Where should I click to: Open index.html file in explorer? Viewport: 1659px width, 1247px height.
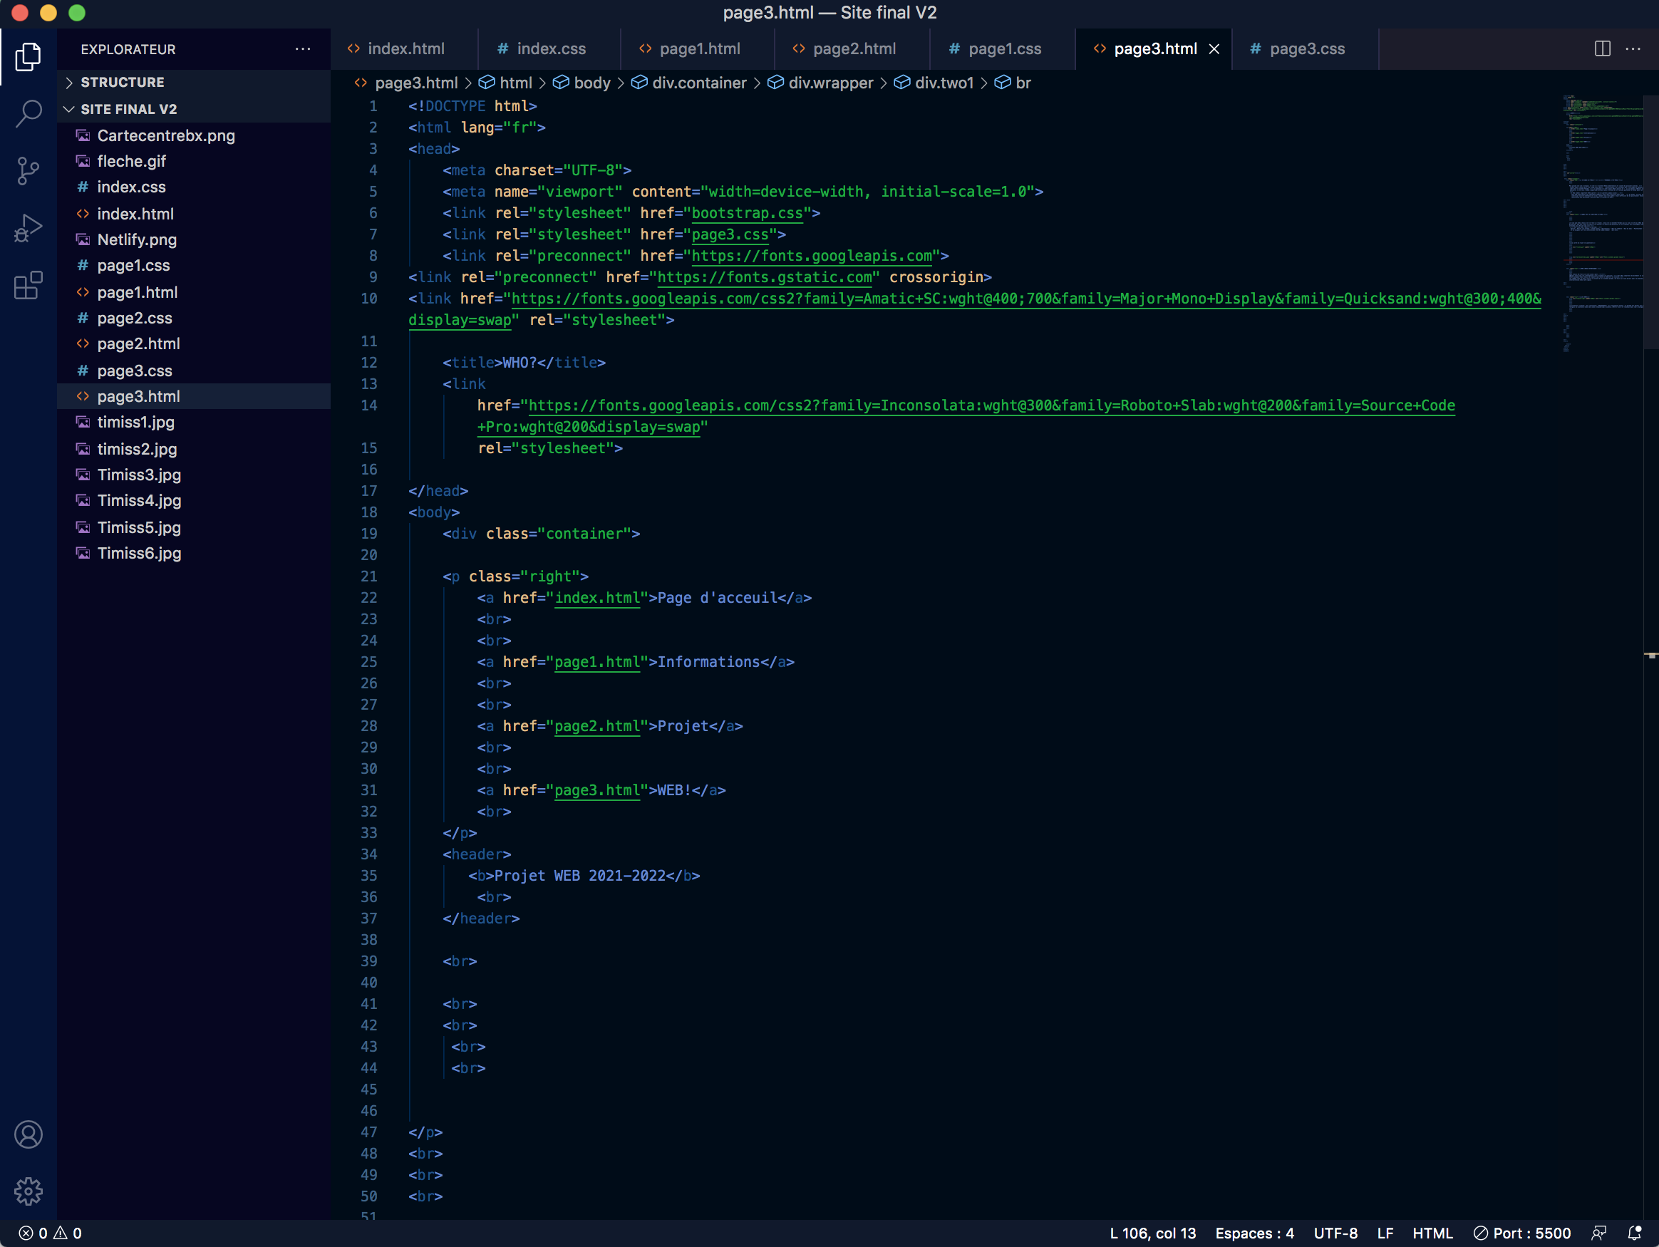tap(194, 214)
